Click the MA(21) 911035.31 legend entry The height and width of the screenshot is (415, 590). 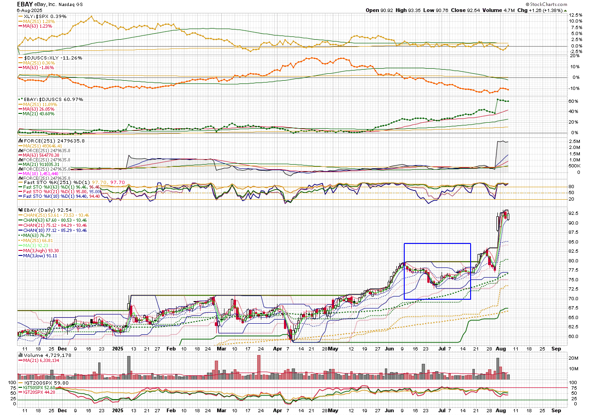pos(40,165)
